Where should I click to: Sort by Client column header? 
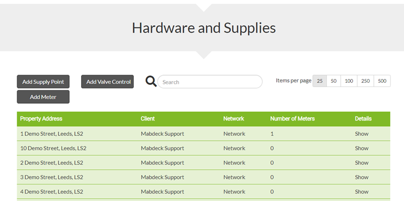[148, 119]
